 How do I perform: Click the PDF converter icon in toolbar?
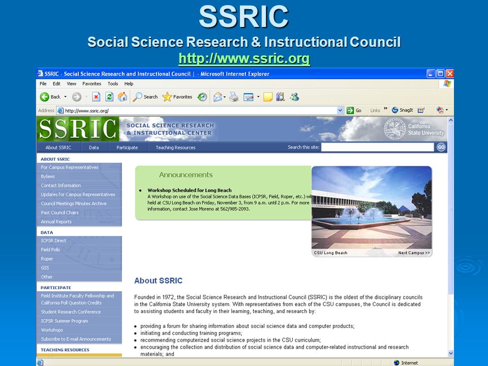(x=439, y=110)
